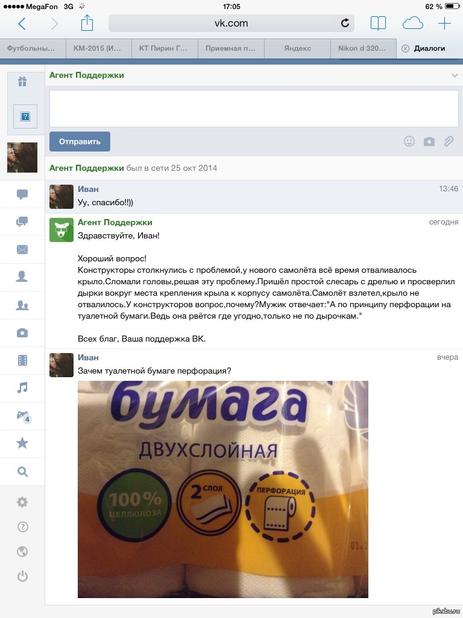Image resolution: width=463 pixels, height=618 pixels.
Task: Open the music note section
Action: coord(22,388)
